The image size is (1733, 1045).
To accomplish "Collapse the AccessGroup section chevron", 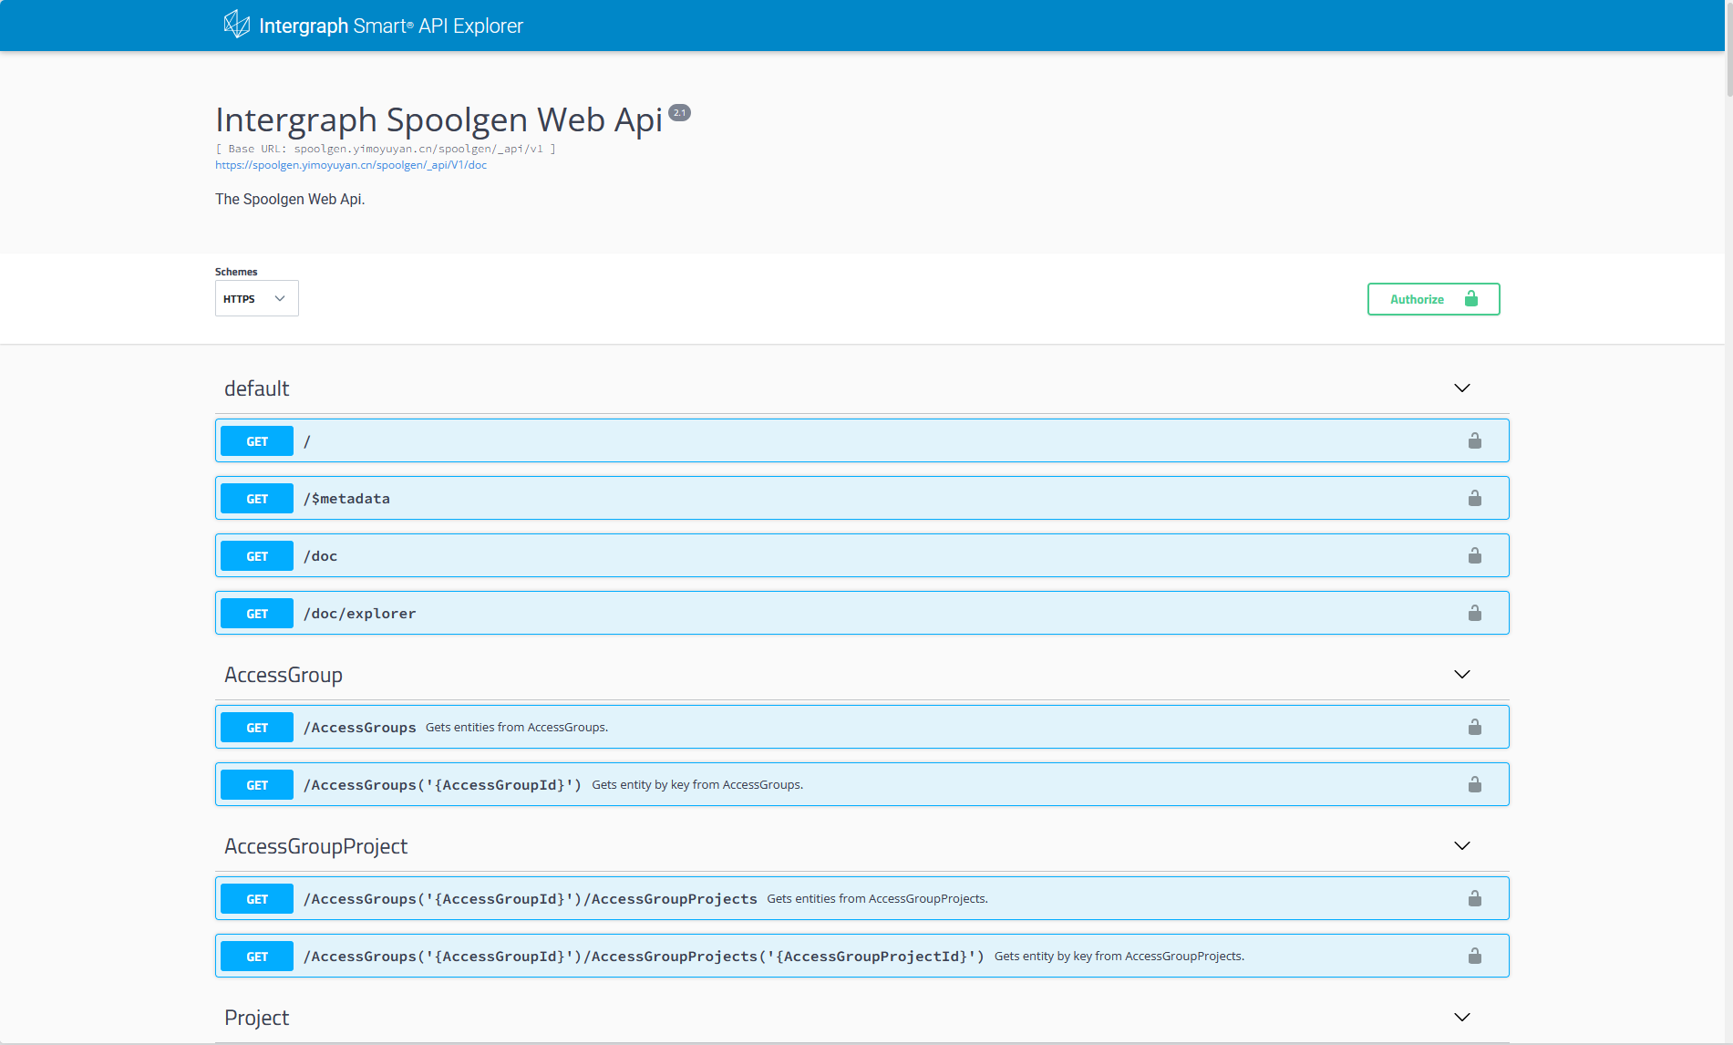I will [x=1461, y=675].
